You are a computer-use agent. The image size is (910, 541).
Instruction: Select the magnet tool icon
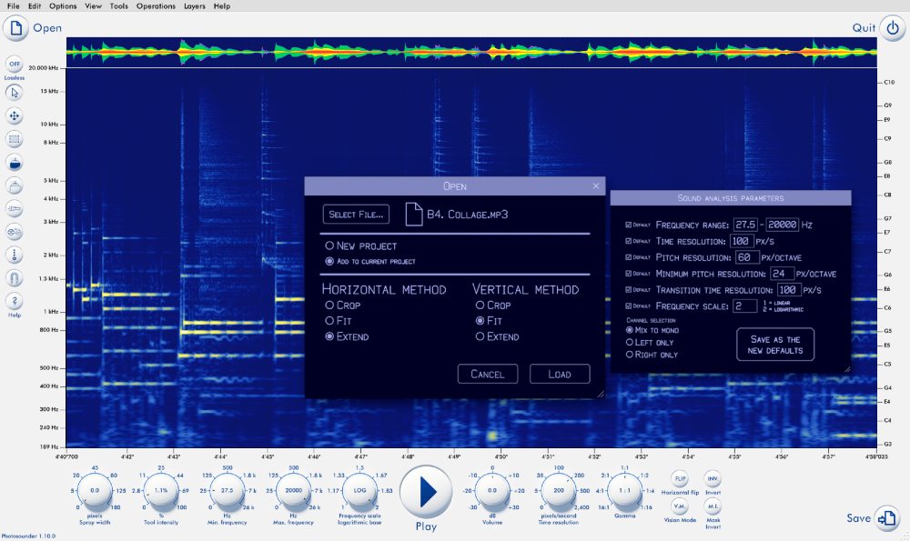(14, 277)
